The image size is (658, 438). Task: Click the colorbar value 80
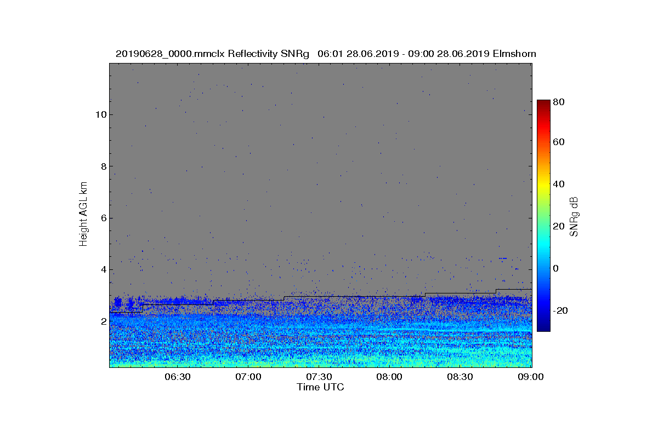coord(559,102)
